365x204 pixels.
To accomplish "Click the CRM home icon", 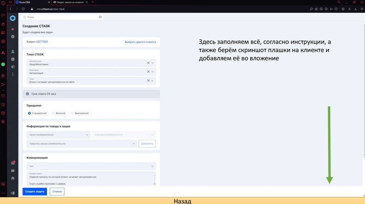I will tap(13, 178).
